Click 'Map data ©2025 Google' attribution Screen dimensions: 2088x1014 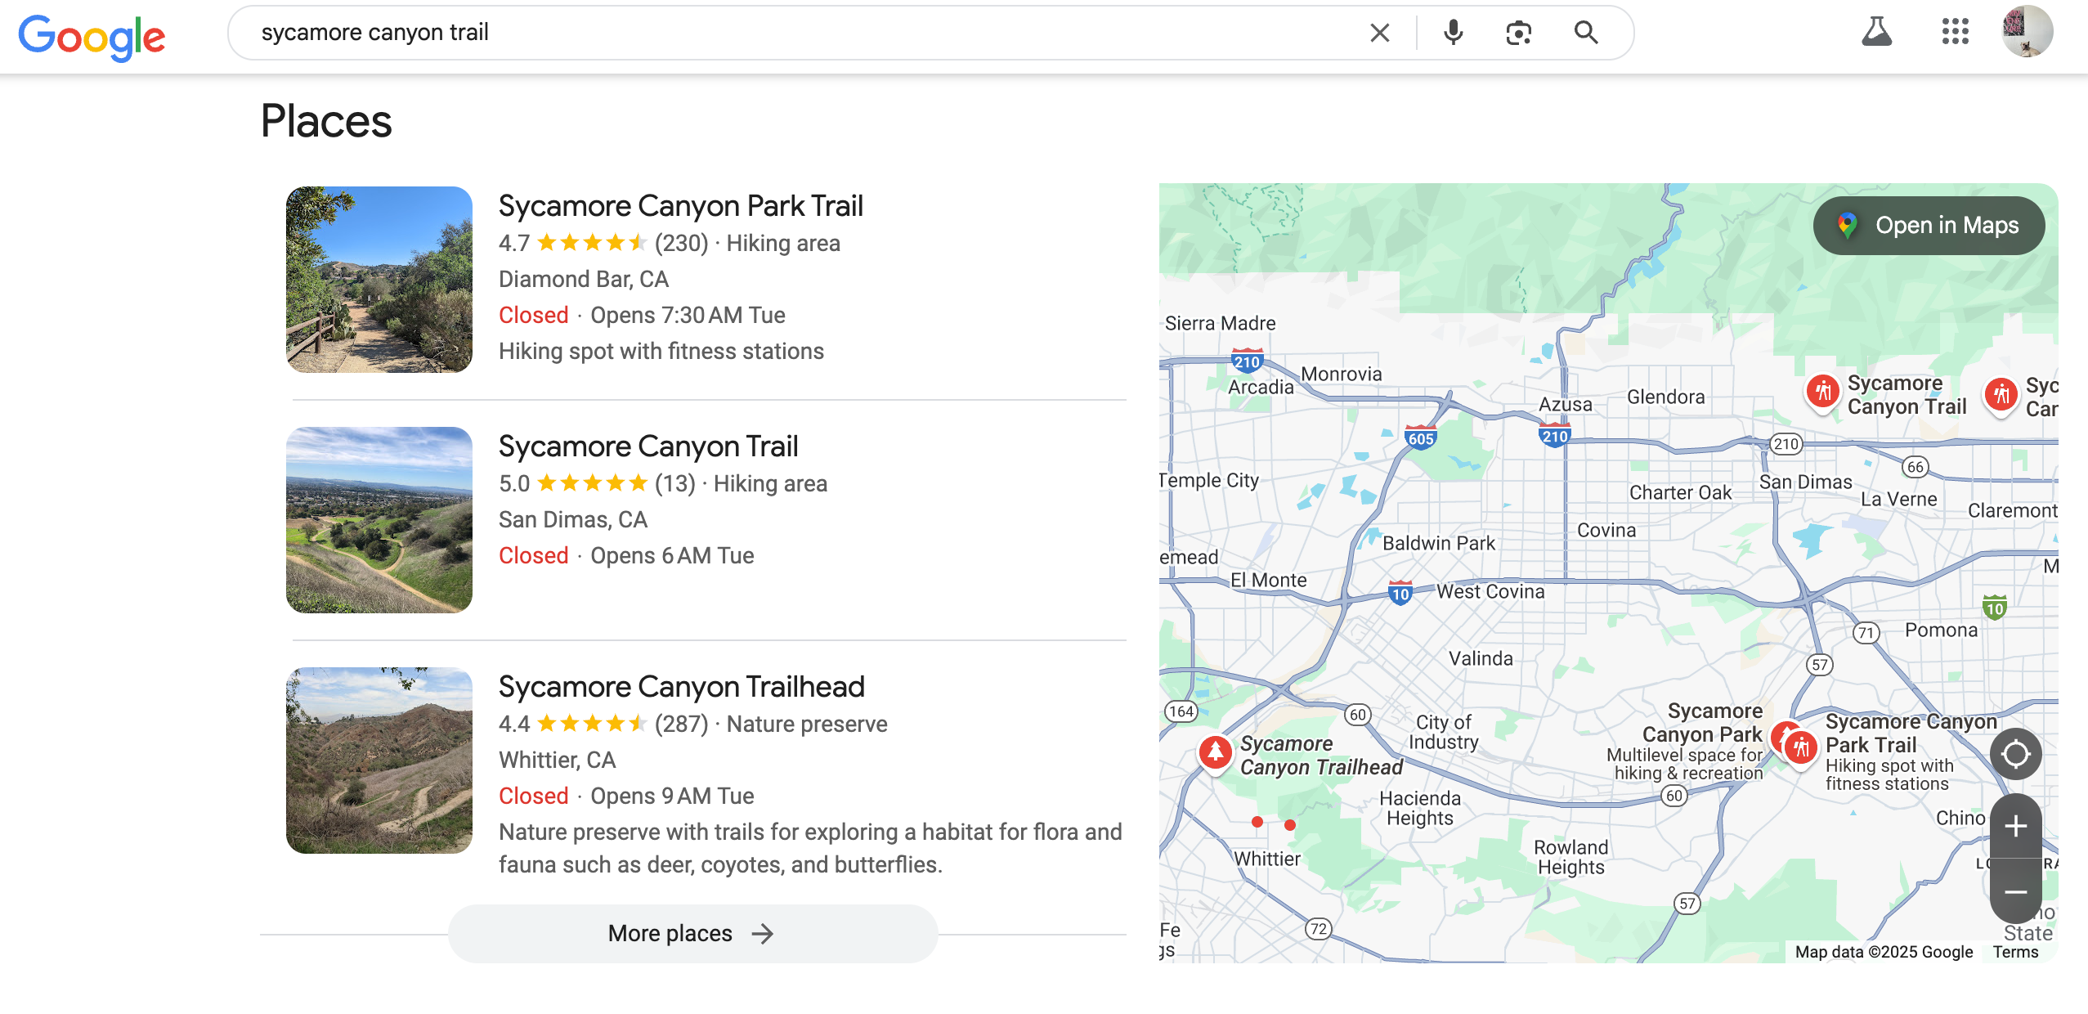1884,952
